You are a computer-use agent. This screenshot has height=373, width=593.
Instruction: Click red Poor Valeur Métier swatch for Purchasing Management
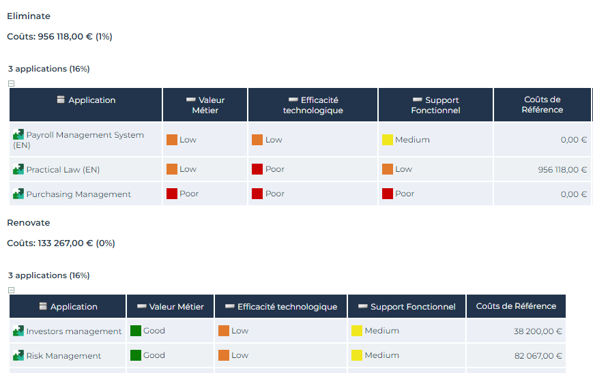coord(172,194)
